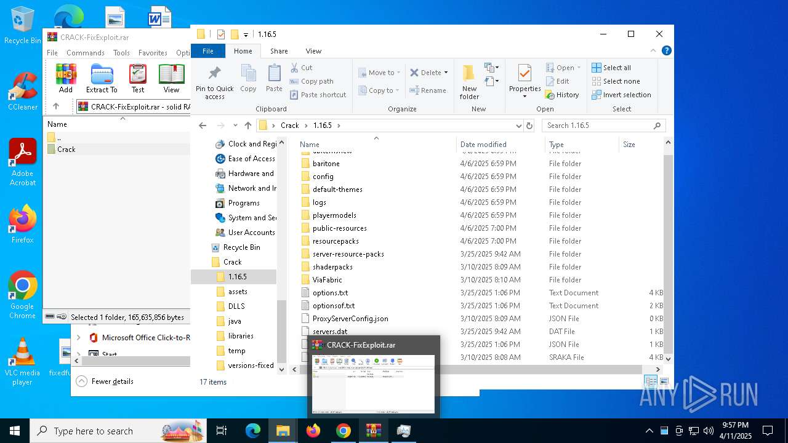Image resolution: width=788 pixels, height=443 pixels.
Task: Click Rename in Organize group
Action: (x=428, y=90)
